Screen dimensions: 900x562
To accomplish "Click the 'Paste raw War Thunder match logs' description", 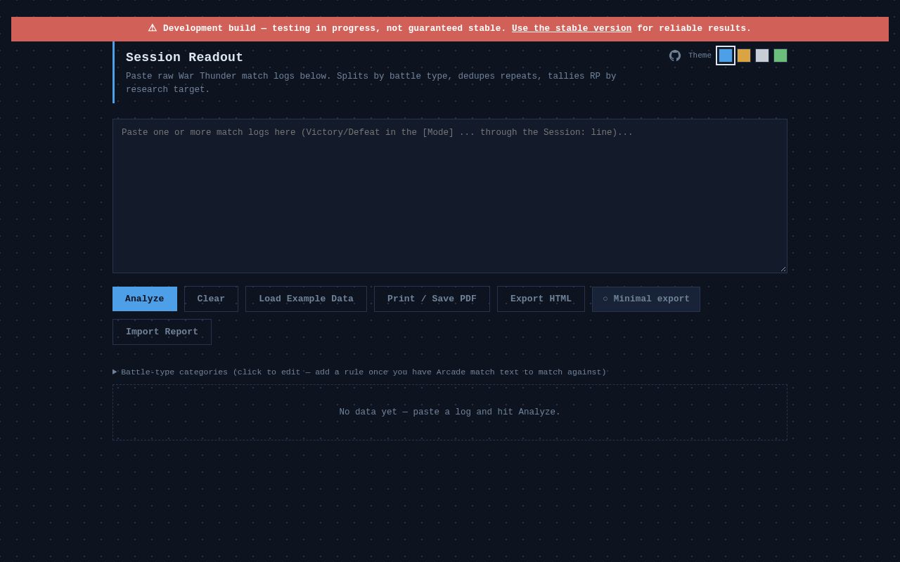I will 371,83.
